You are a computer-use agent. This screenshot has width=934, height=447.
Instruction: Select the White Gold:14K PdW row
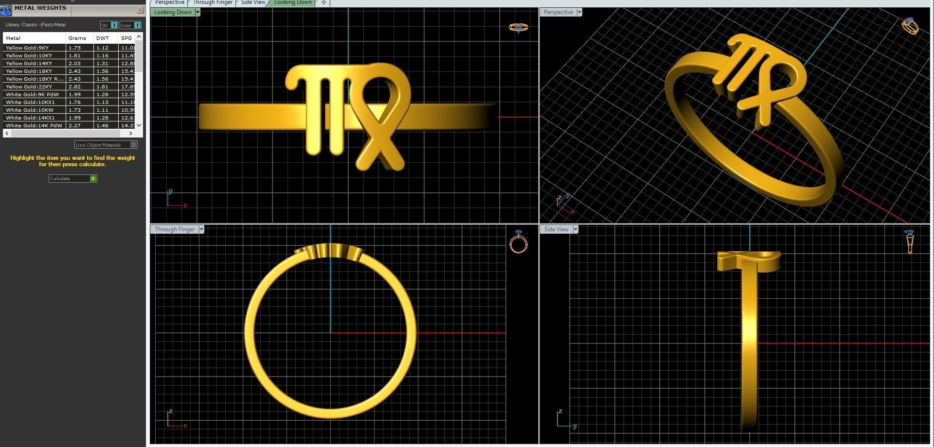point(69,125)
